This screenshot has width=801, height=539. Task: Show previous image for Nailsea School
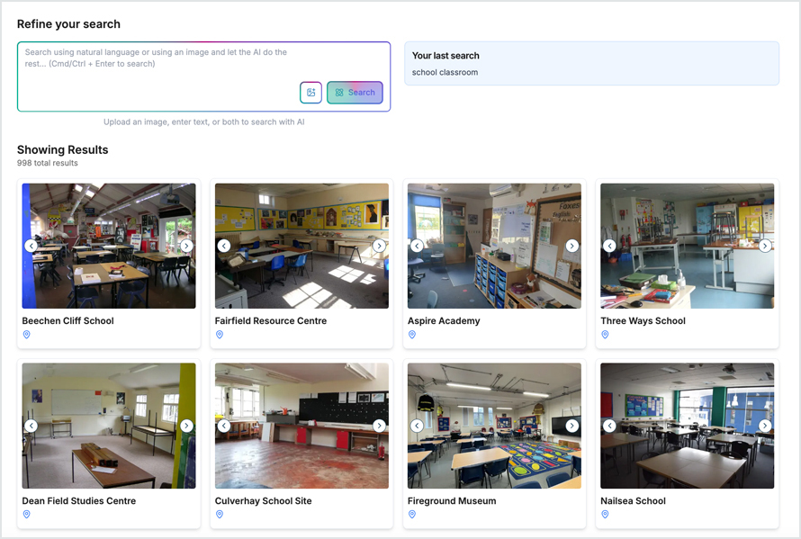point(609,426)
